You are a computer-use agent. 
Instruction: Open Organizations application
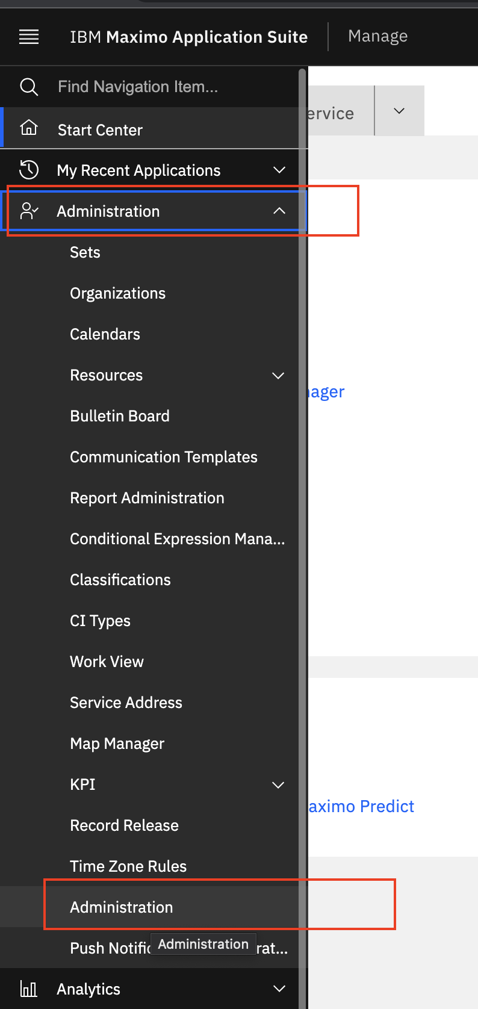pyautogui.click(x=117, y=293)
